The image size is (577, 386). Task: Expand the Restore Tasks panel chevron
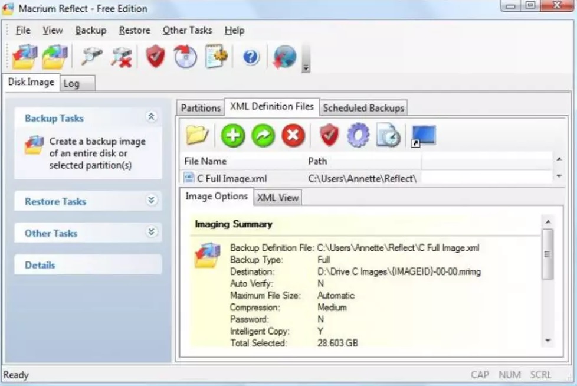[x=151, y=200]
